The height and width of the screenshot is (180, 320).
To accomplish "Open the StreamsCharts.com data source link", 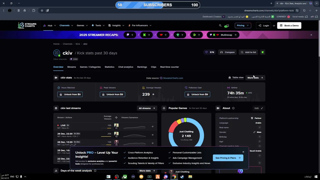I will coord(171,78).
